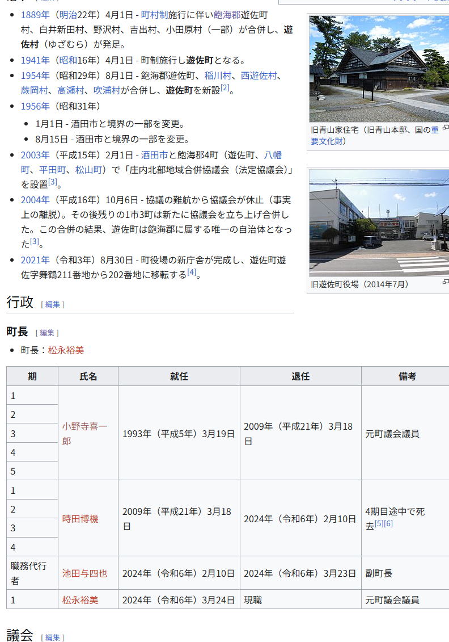The height and width of the screenshot is (642, 449).
Task: Enlarge the 旧青山家住宅 image via expand icon
Action: (x=446, y=127)
